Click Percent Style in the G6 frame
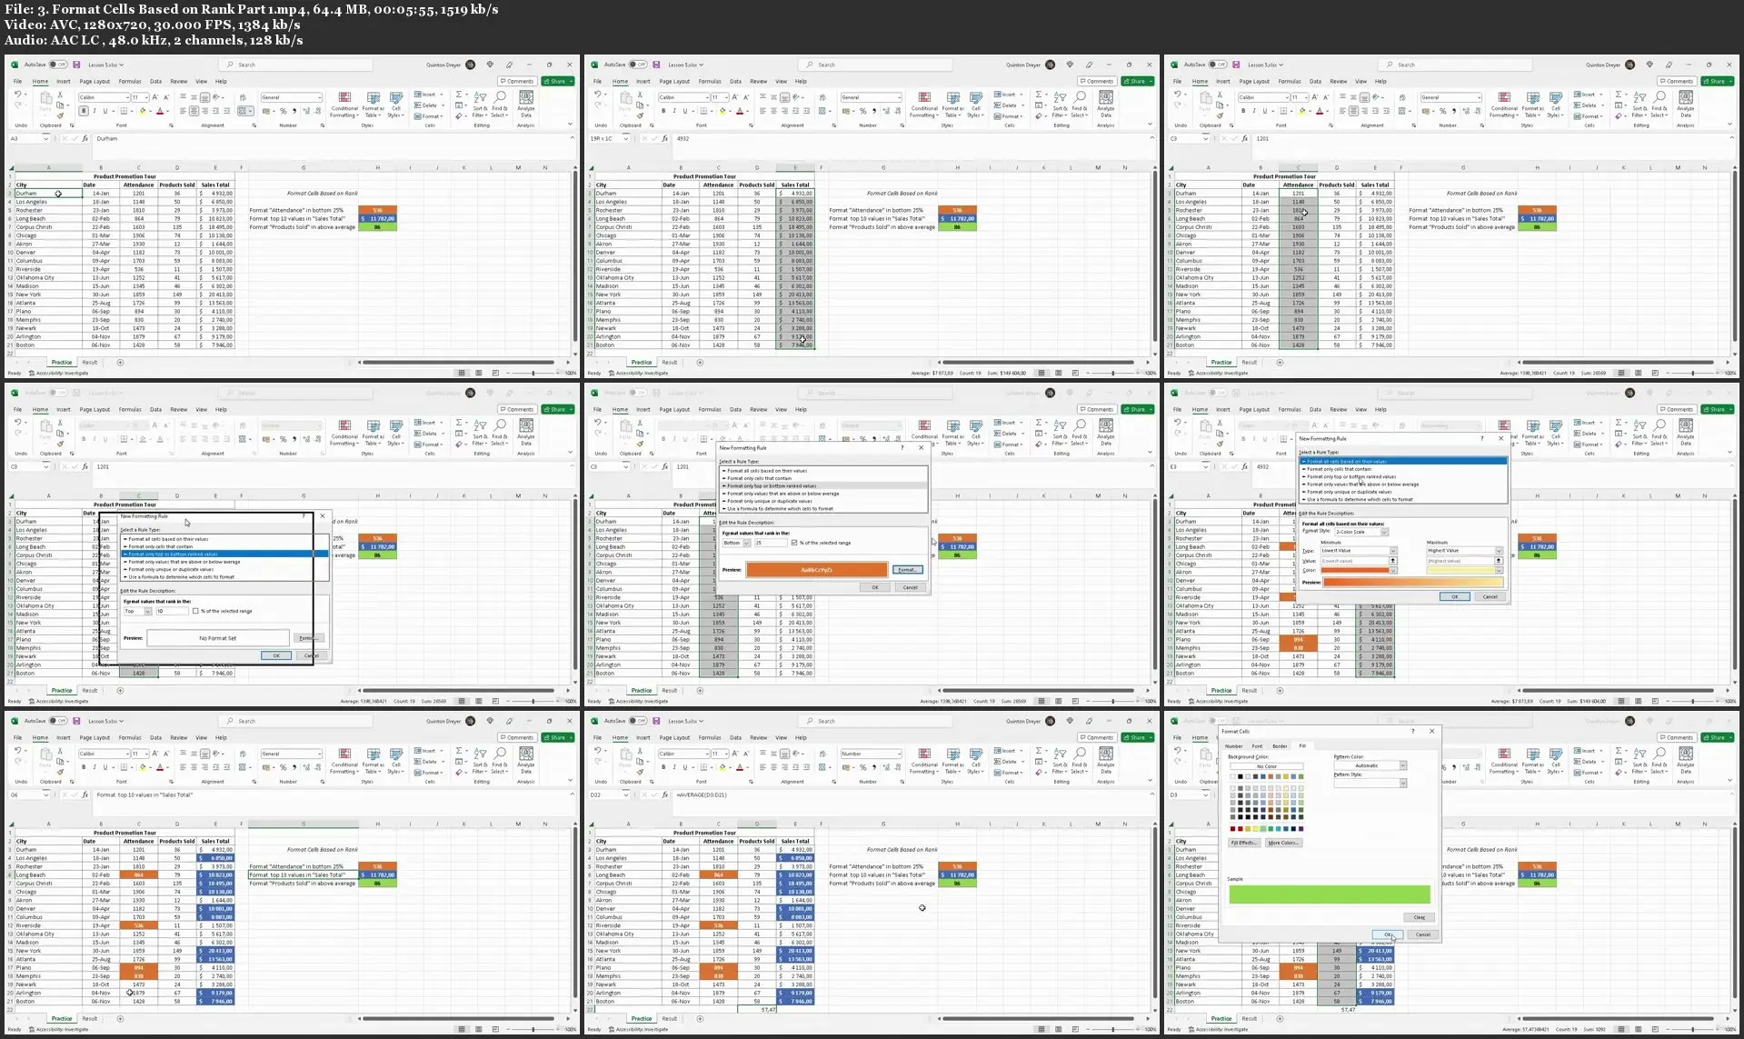Viewport: 1744px width, 1039px height. coord(283,767)
